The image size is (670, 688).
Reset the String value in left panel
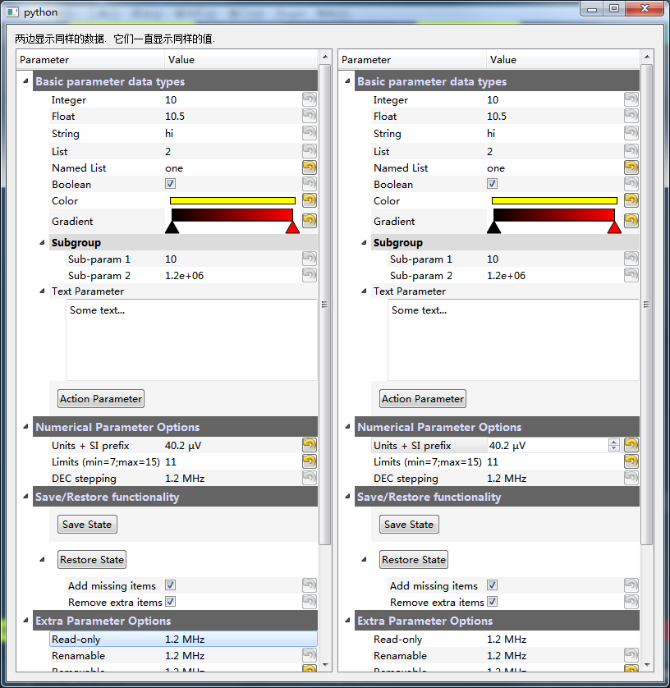(310, 133)
